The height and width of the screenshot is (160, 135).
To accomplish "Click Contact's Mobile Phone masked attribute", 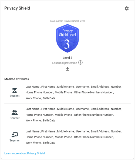I will click(x=63, y=115).
